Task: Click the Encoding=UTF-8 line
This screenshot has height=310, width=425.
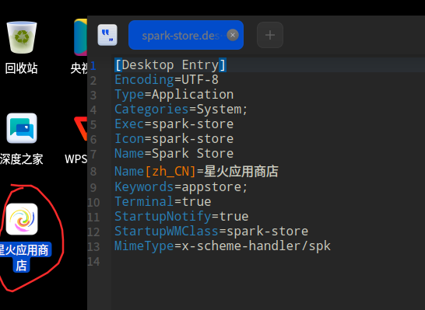Action: [x=167, y=79]
